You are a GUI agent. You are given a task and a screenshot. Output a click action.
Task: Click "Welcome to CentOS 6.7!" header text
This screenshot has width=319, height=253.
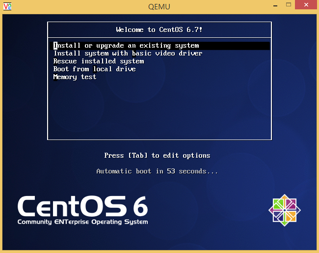[x=159, y=30]
